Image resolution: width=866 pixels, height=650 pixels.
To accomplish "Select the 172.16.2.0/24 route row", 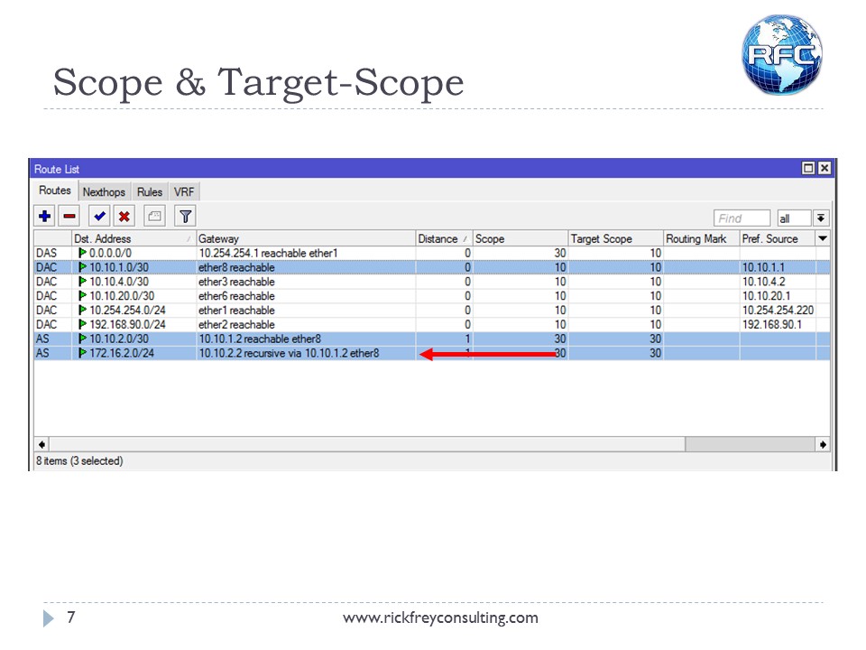I will (x=432, y=353).
